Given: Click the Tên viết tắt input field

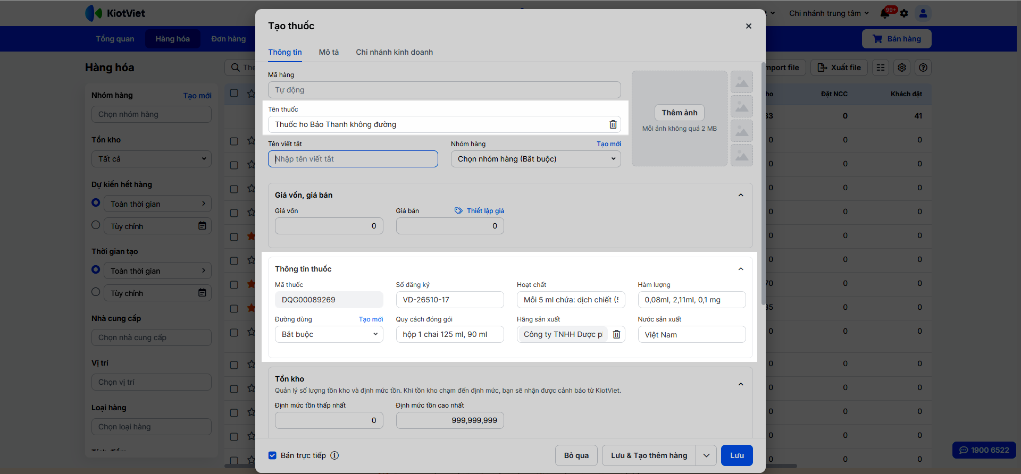Looking at the screenshot, I should click(353, 159).
